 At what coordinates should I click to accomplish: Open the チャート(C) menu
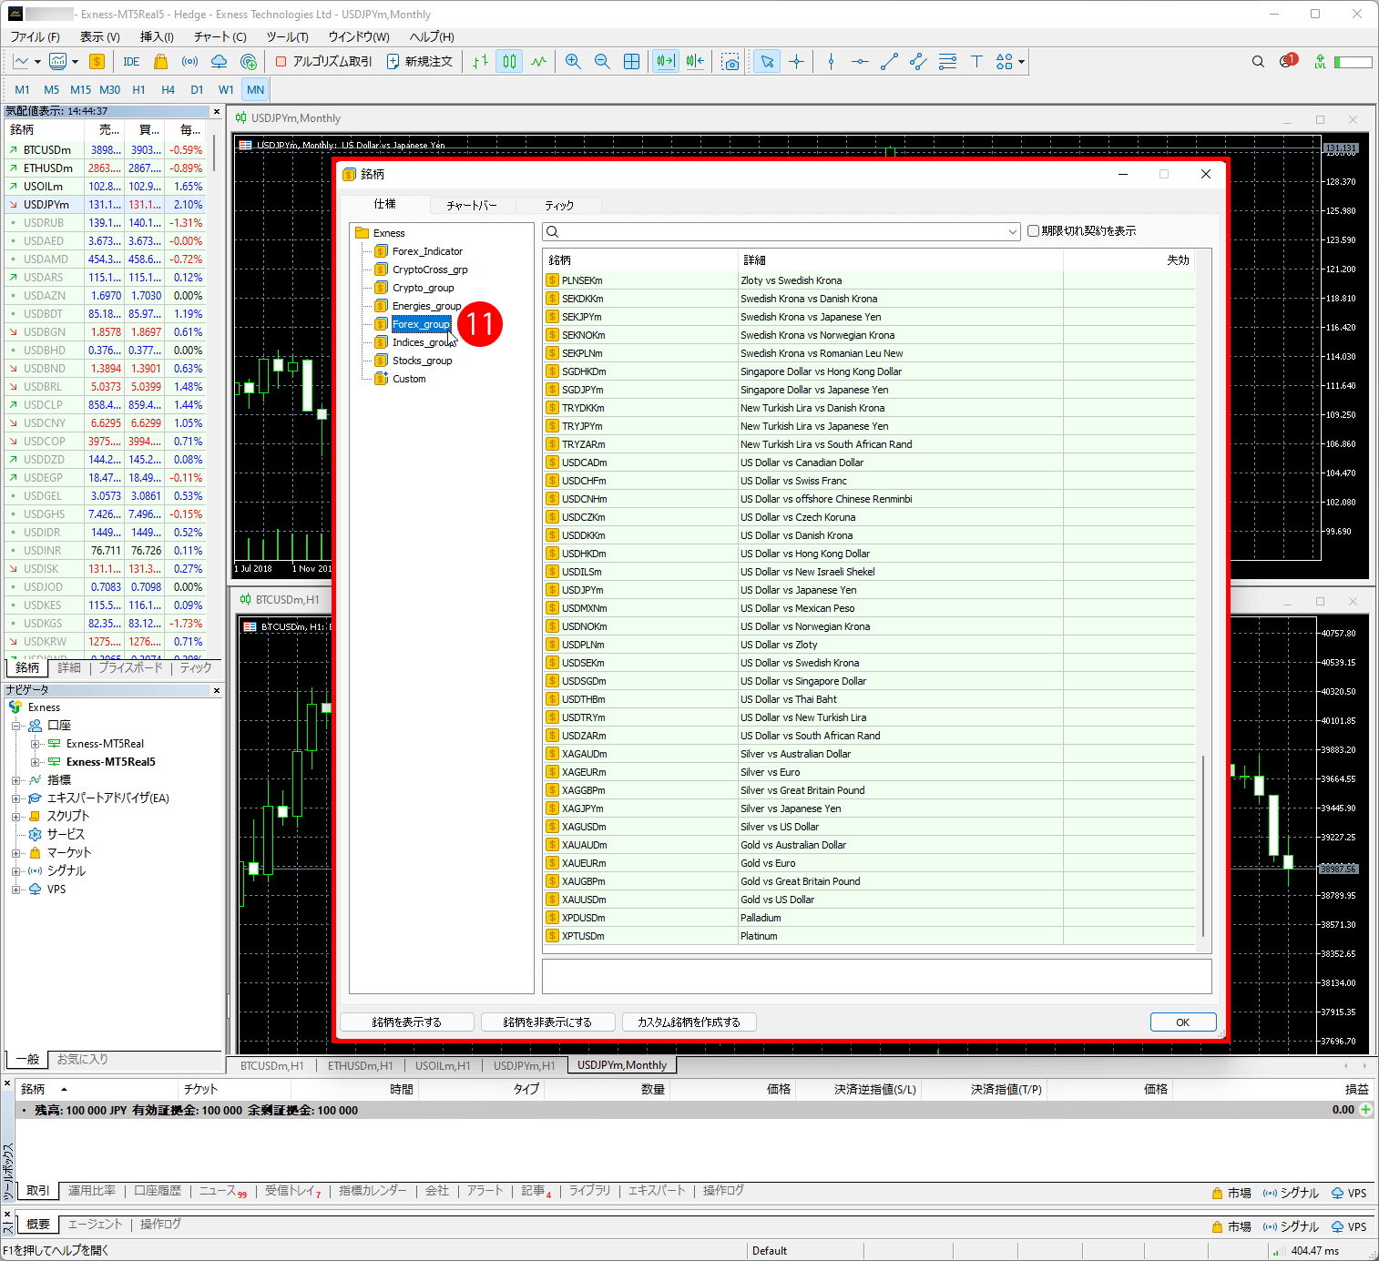point(220,36)
